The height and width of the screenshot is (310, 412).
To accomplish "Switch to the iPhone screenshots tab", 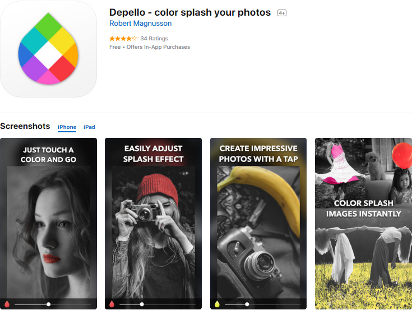I will (x=67, y=127).
